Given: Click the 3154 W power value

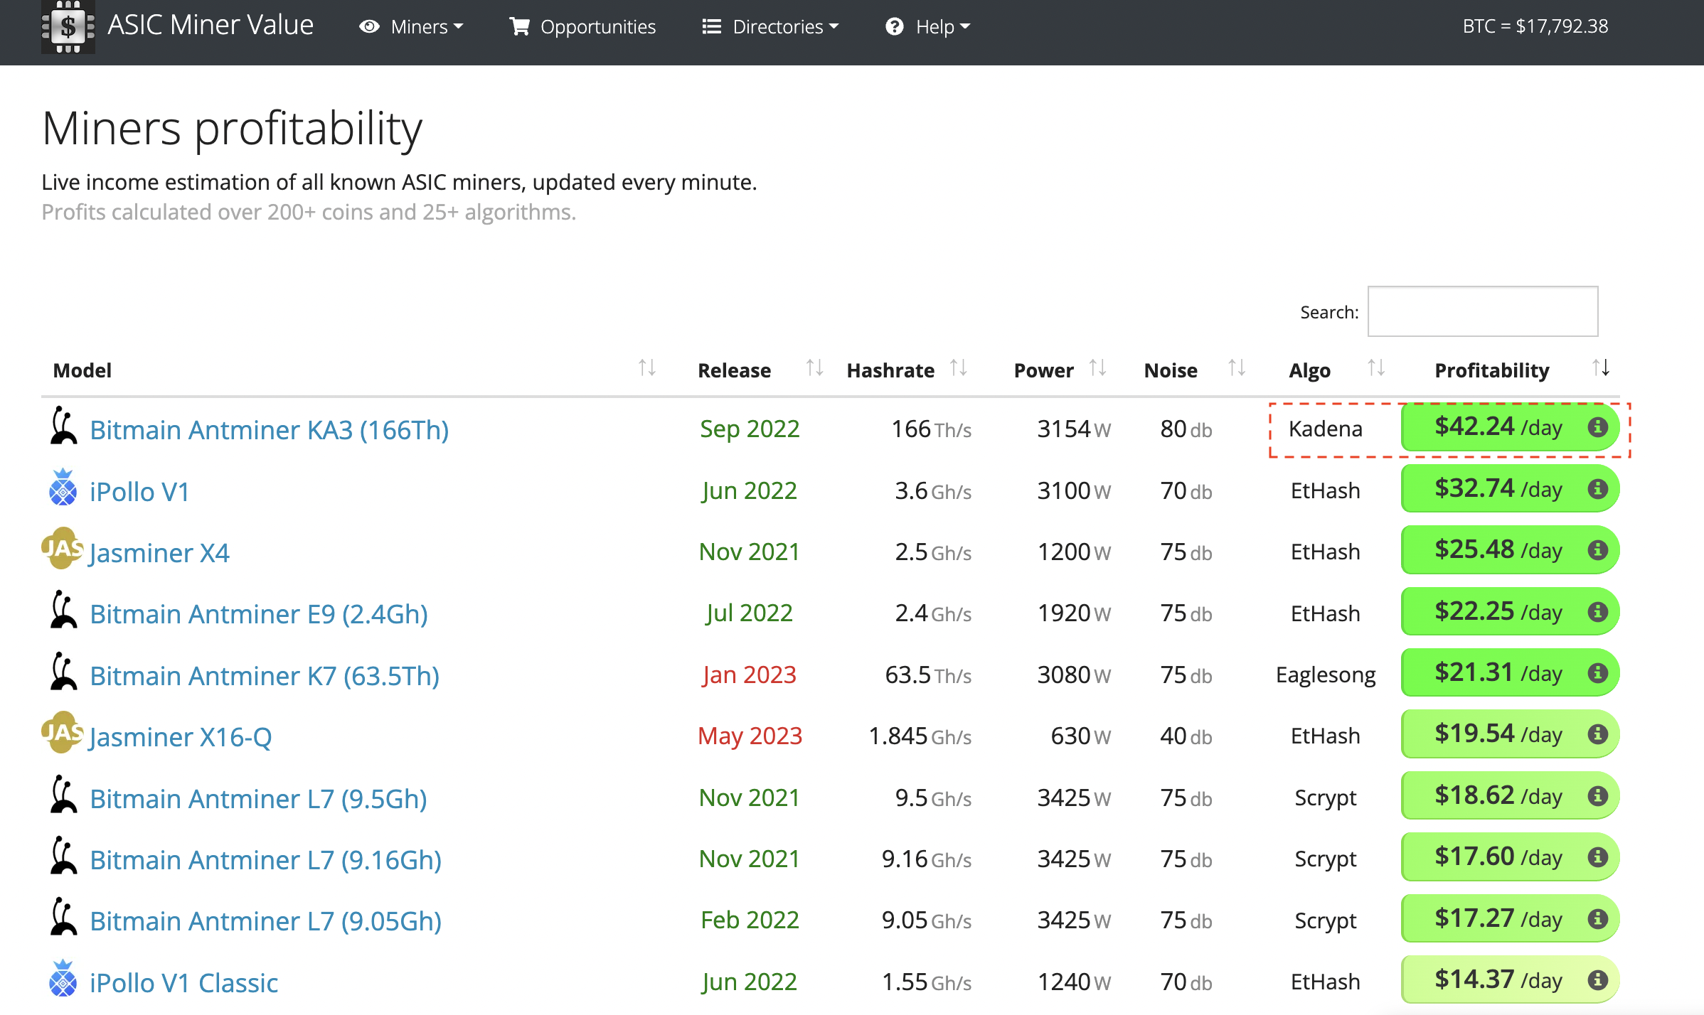Looking at the screenshot, I should point(1074,429).
